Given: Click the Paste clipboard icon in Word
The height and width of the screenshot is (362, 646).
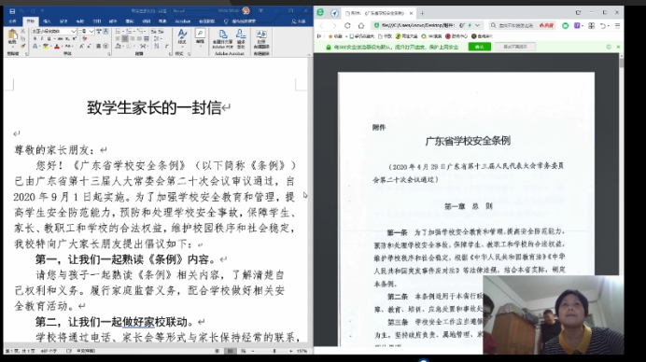Looking at the screenshot, I should pyautogui.click(x=12, y=36).
